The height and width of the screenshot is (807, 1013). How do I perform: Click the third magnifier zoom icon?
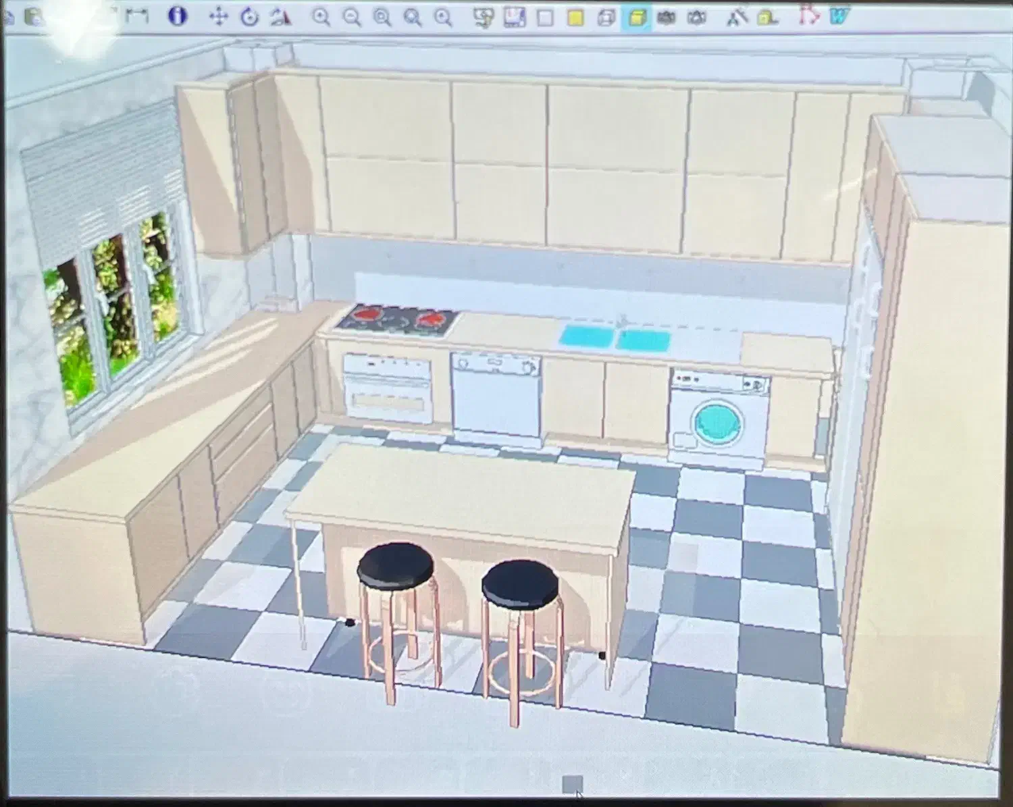click(382, 18)
